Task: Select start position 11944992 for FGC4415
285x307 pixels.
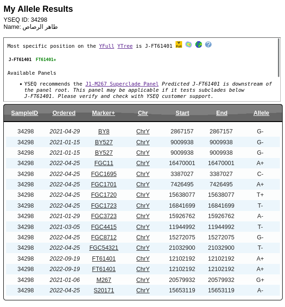Action: coord(182,227)
